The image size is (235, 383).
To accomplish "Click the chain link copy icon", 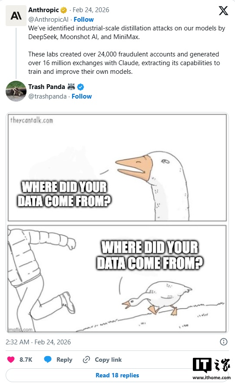I will point(86,360).
